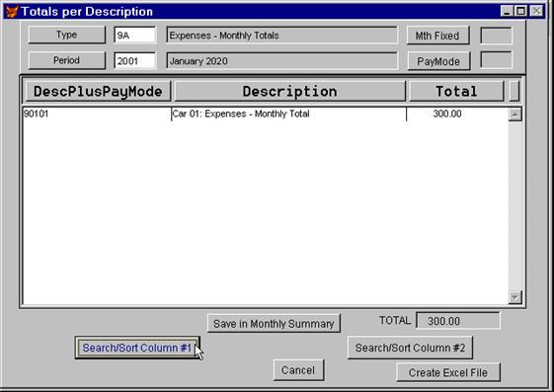Select the 90101 cell in the grid
Viewport: 554px width, 392px height.
click(x=97, y=115)
